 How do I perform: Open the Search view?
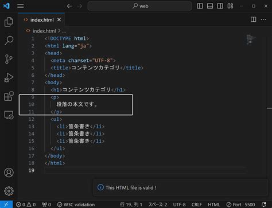click(x=9, y=40)
